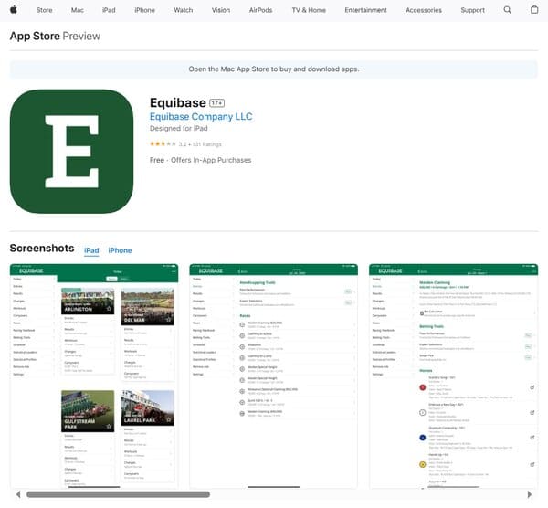Open the Store menu
The height and width of the screenshot is (508, 548).
(44, 10)
